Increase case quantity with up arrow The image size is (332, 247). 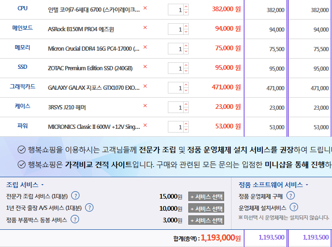(x=186, y=104)
